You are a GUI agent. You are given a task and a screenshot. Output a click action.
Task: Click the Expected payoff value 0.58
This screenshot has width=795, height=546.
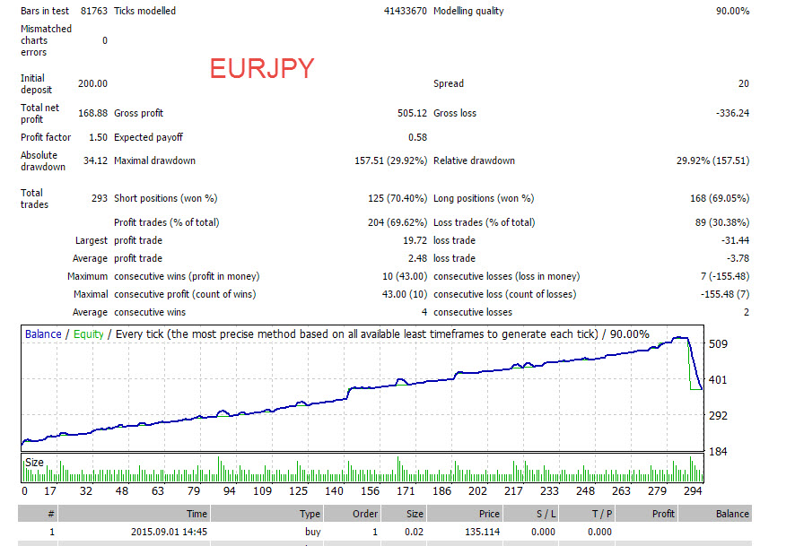tap(417, 137)
